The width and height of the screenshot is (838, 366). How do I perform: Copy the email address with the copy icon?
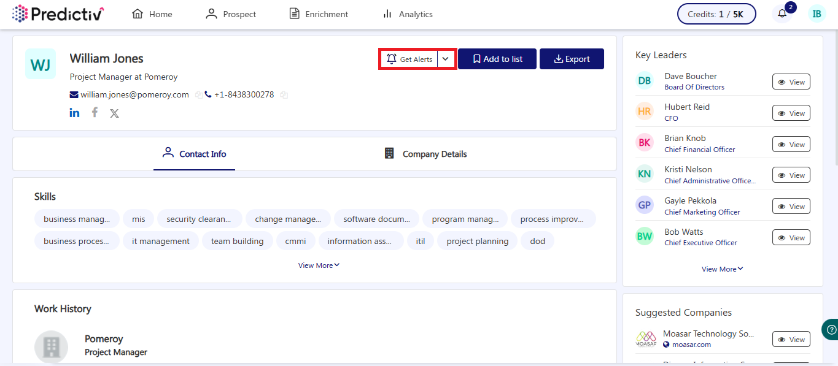click(198, 95)
